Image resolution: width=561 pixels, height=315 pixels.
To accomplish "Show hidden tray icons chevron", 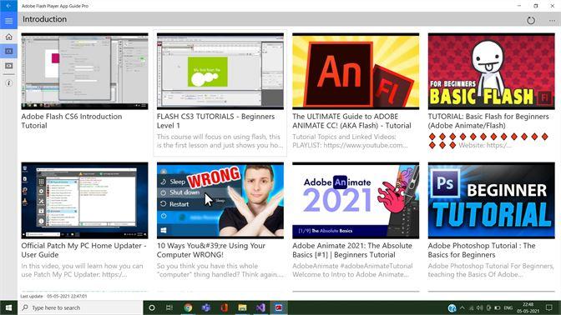I will pyautogui.click(x=462, y=307).
